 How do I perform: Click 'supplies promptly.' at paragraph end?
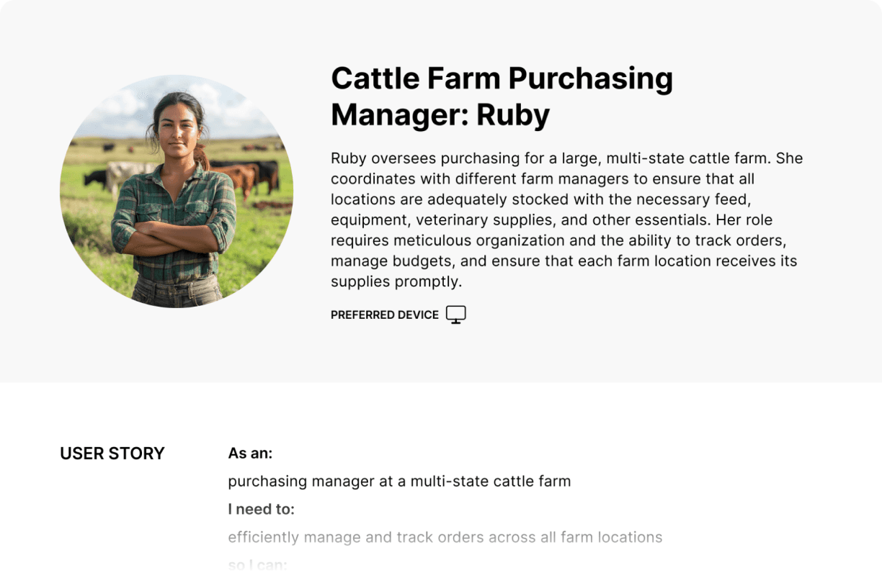396,281
